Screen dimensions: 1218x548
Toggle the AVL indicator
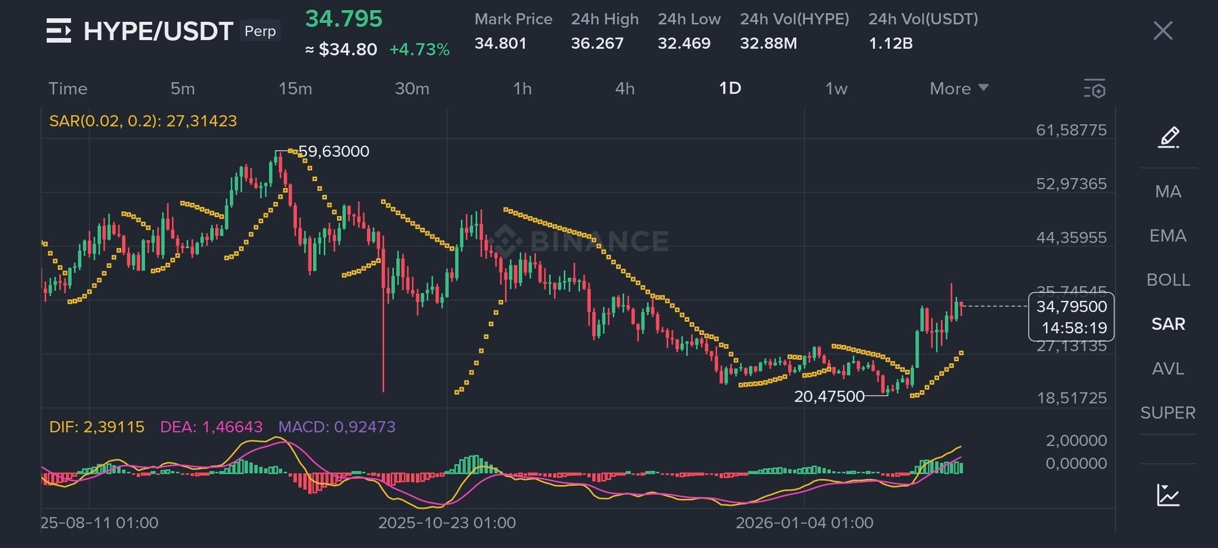(1168, 368)
